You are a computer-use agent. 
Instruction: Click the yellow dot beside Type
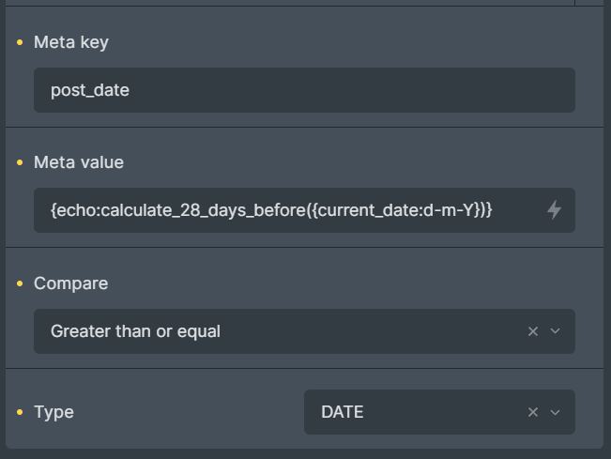(20, 412)
